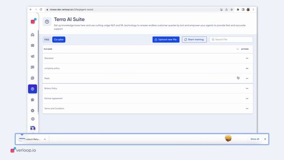Open the chat bubble icon in sidebar
This screenshot has height=160, width=284.
coord(32,78)
